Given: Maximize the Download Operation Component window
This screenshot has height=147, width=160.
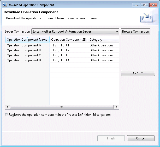Looking at the screenshot, I should 145,5.
